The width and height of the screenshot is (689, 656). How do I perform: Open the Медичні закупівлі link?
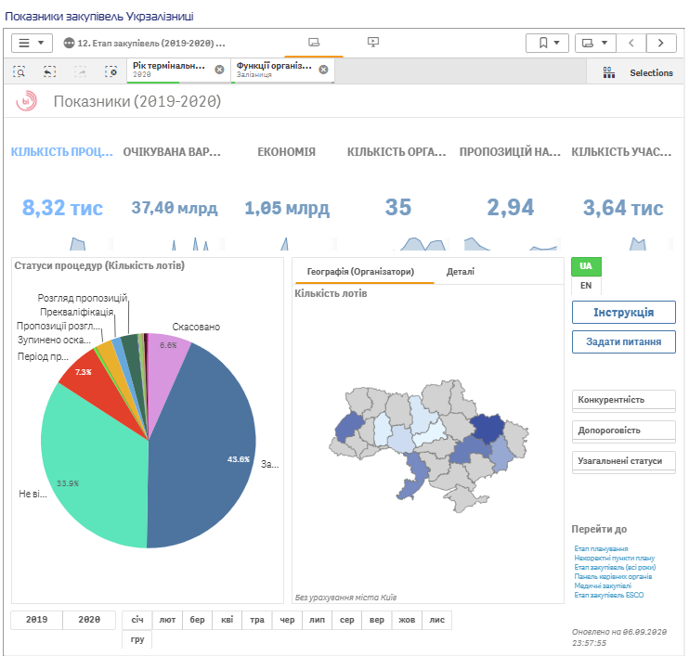(x=602, y=585)
